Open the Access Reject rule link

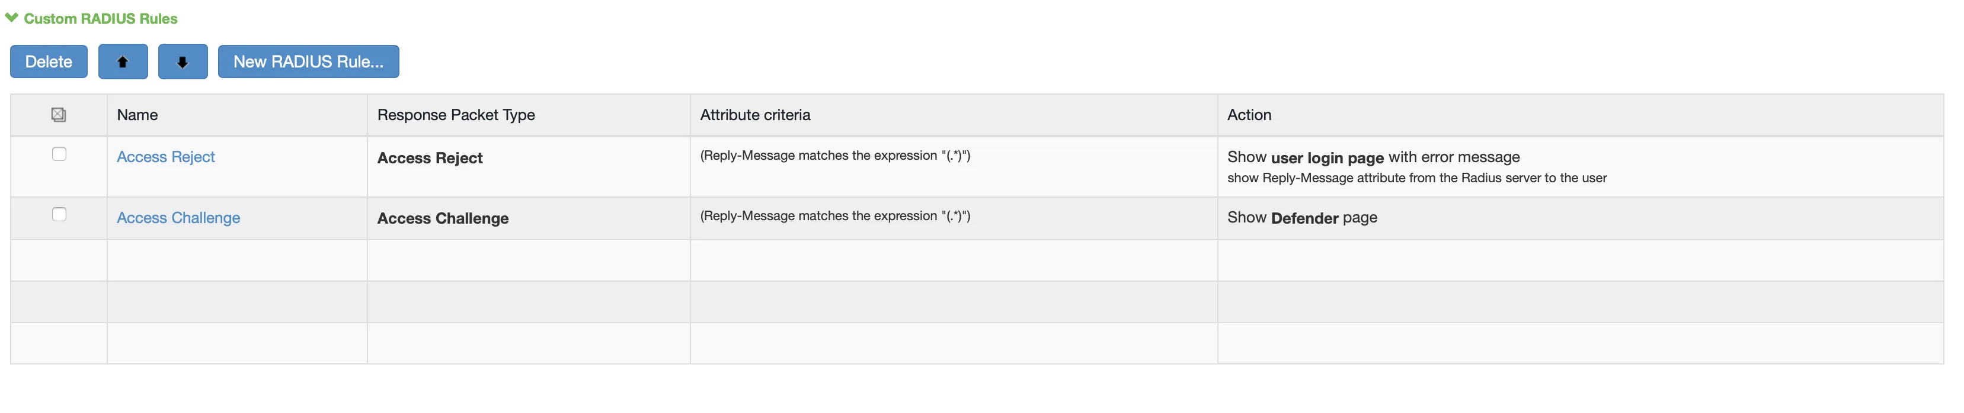pyautogui.click(x=165, y=157)
